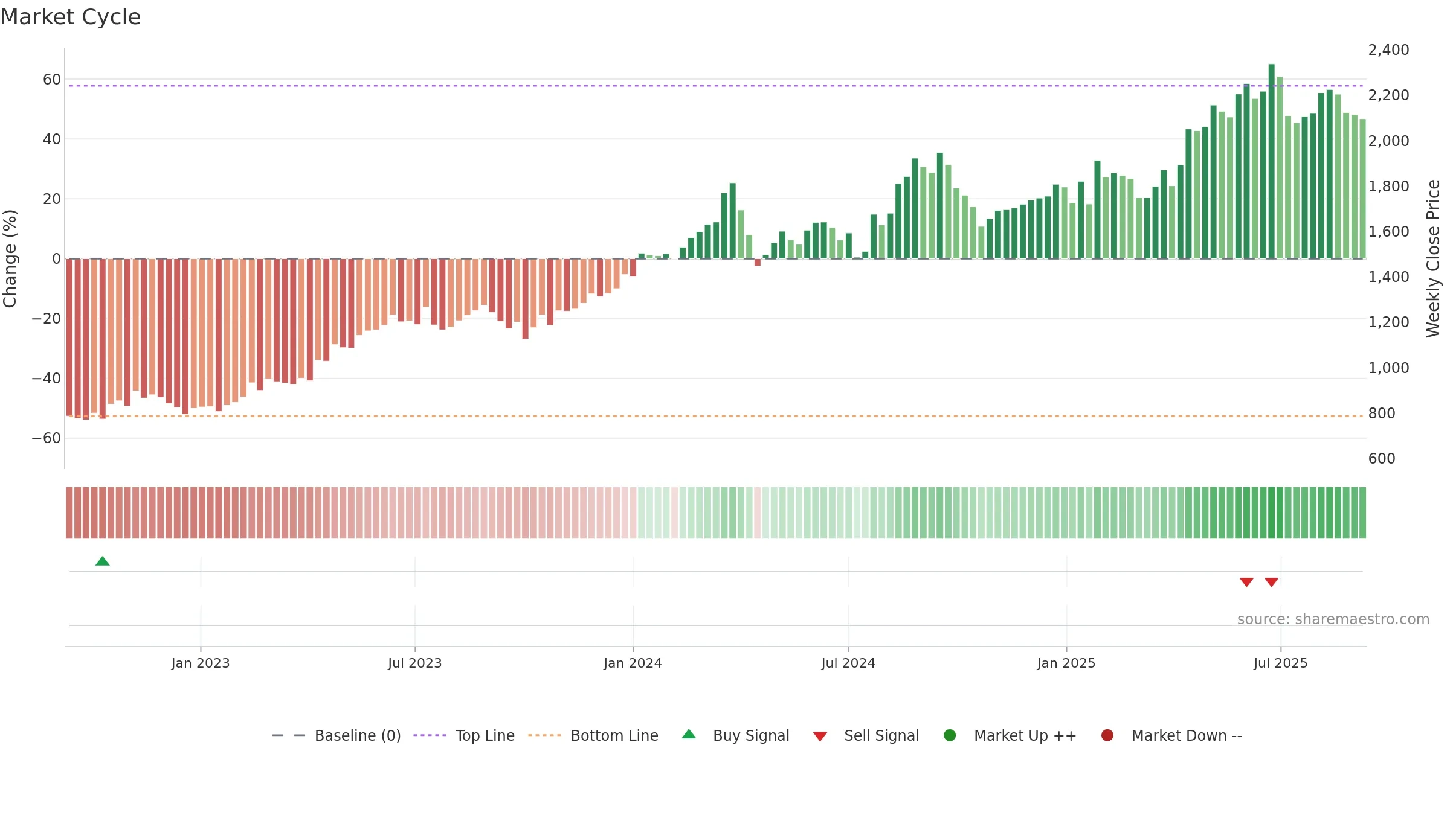The width and height of the screenshot is (1450, 815).
Task: Click the Jan 2023 axis label
Action: [x=201, y=663]
